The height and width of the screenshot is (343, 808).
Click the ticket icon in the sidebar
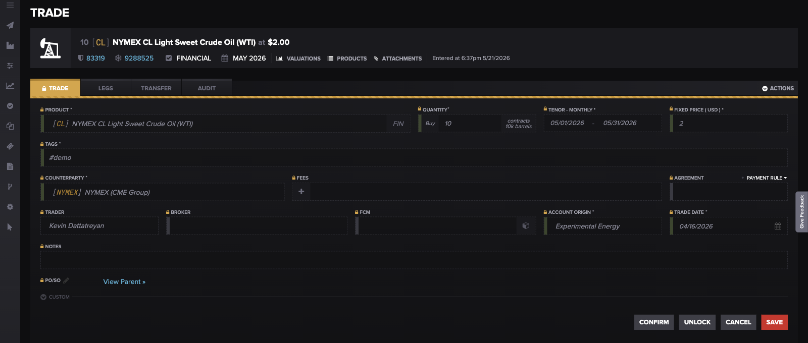tap(10, 146)
